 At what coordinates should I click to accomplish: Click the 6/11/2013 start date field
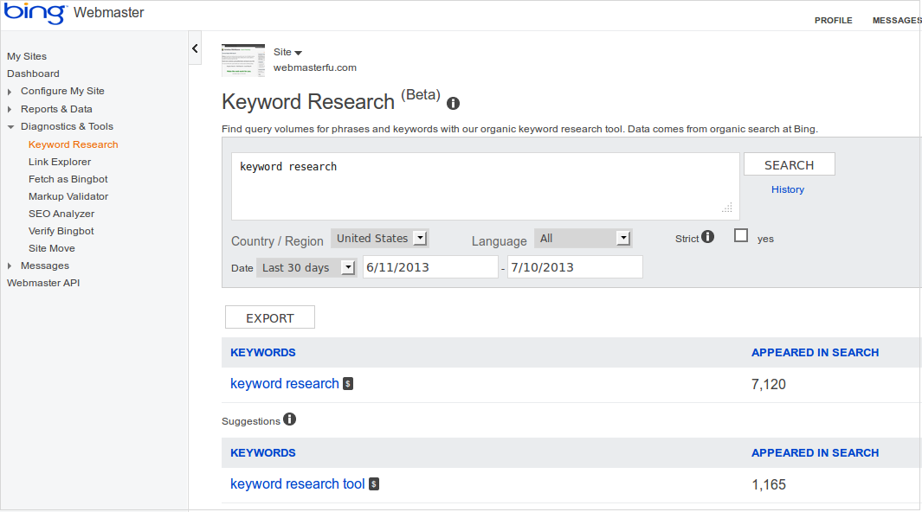[x=429, y=266]
